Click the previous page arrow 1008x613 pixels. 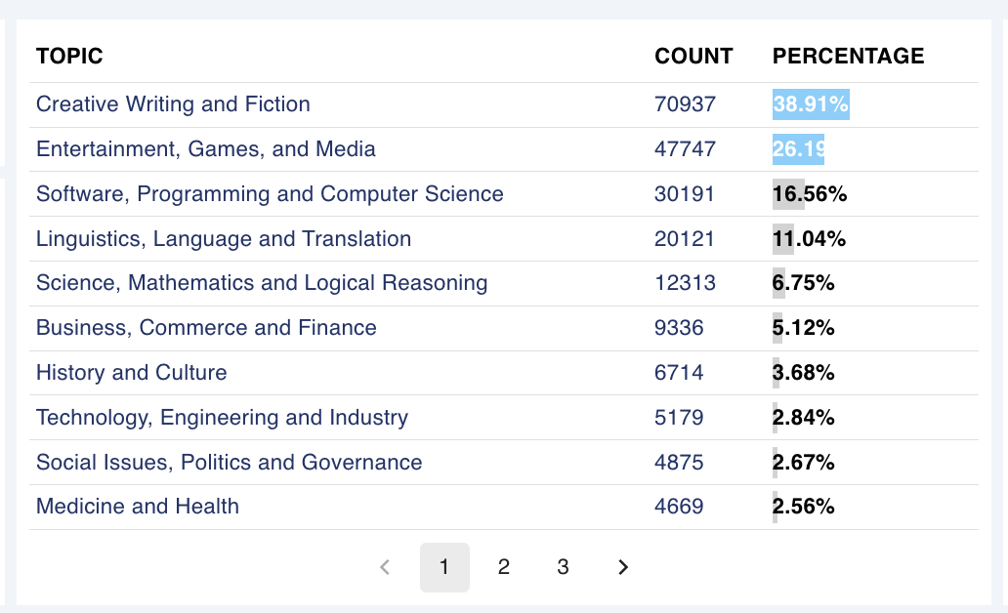385,567
